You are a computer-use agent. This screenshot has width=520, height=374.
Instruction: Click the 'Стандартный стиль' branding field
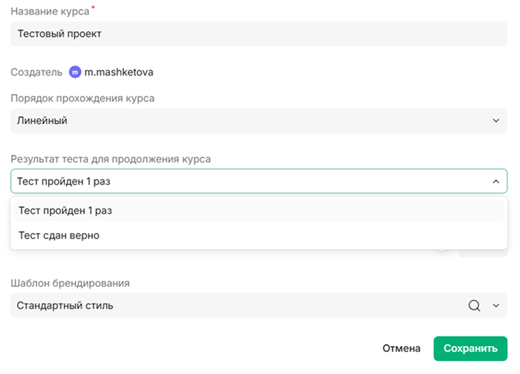(x=234, y=305)
